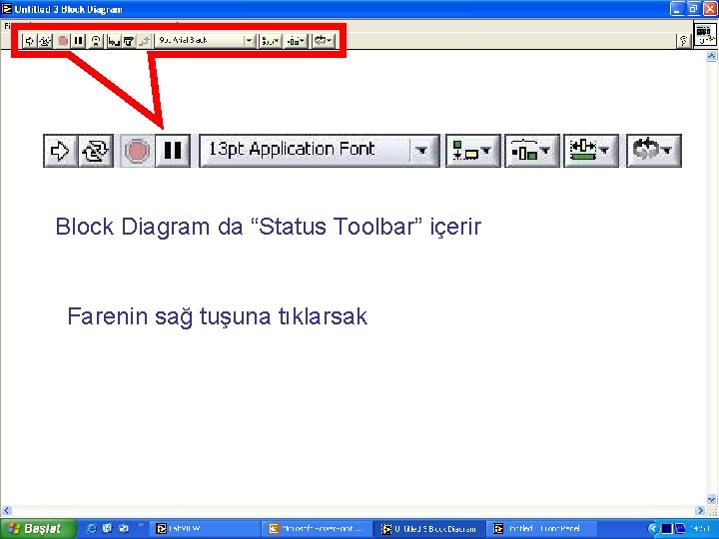This screenshot has height=539, width=719.
Task: Switch to Untitled Front Panel taskbar button
Action: [541, 529]
